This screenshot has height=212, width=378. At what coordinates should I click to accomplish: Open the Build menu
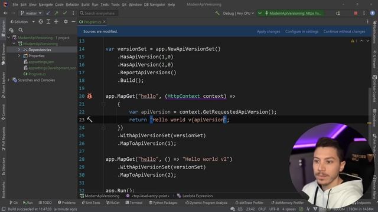[85, 5]
